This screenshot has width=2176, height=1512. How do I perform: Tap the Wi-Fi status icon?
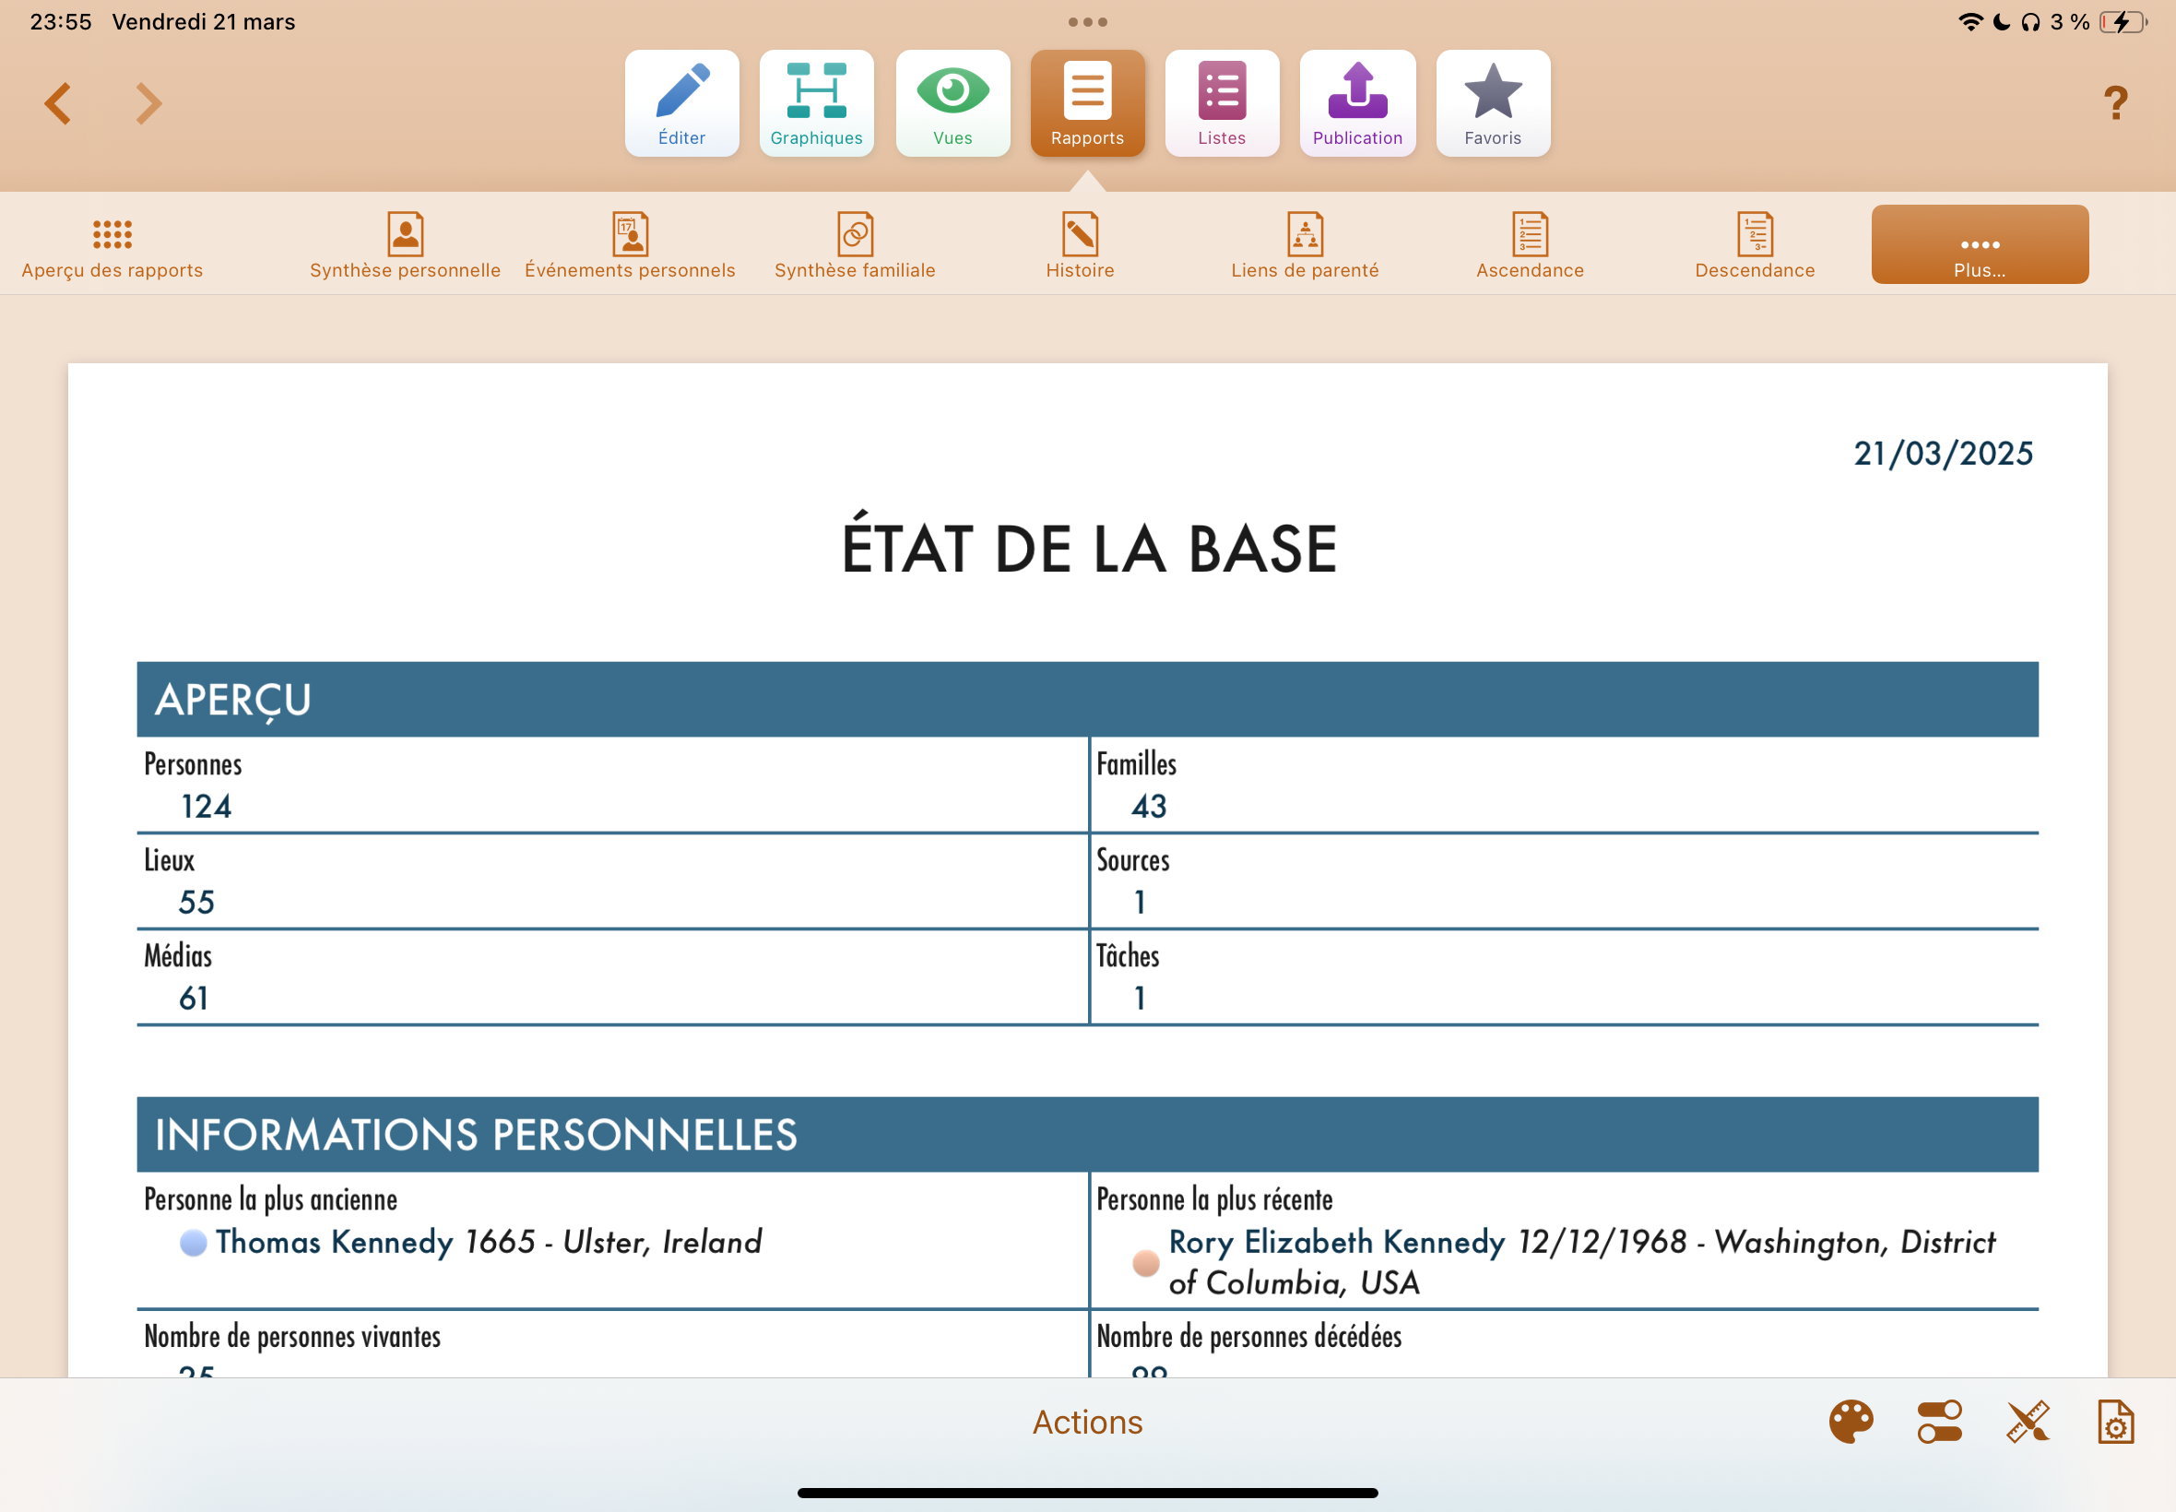click(1970, 22)
